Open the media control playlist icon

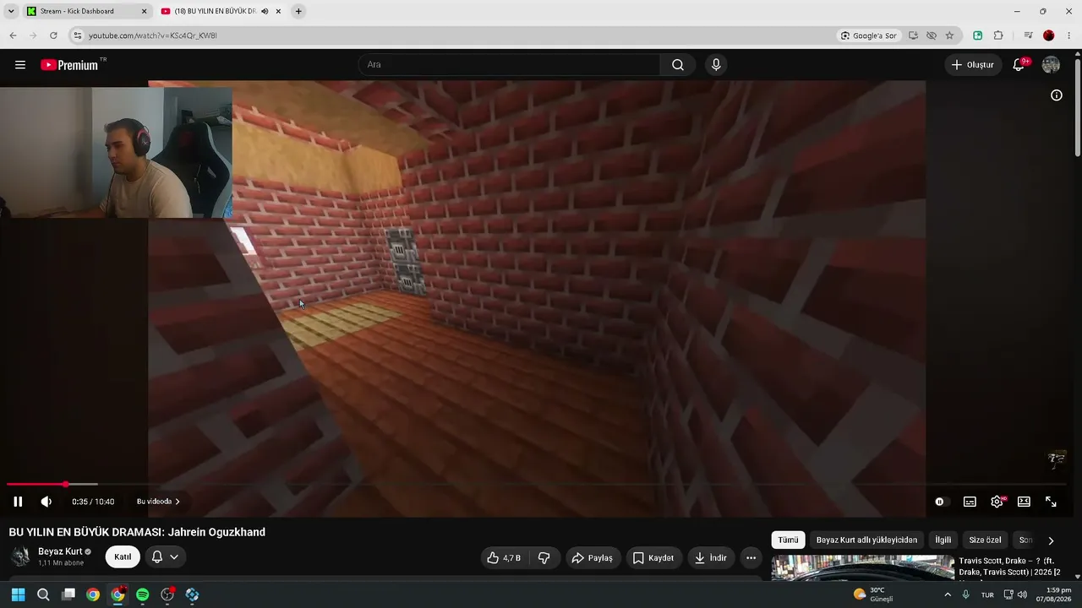point(1028,35)
